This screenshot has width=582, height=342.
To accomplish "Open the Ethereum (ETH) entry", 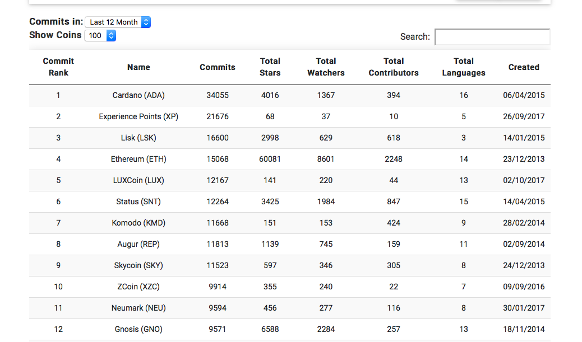I will [x=138, y=159].
